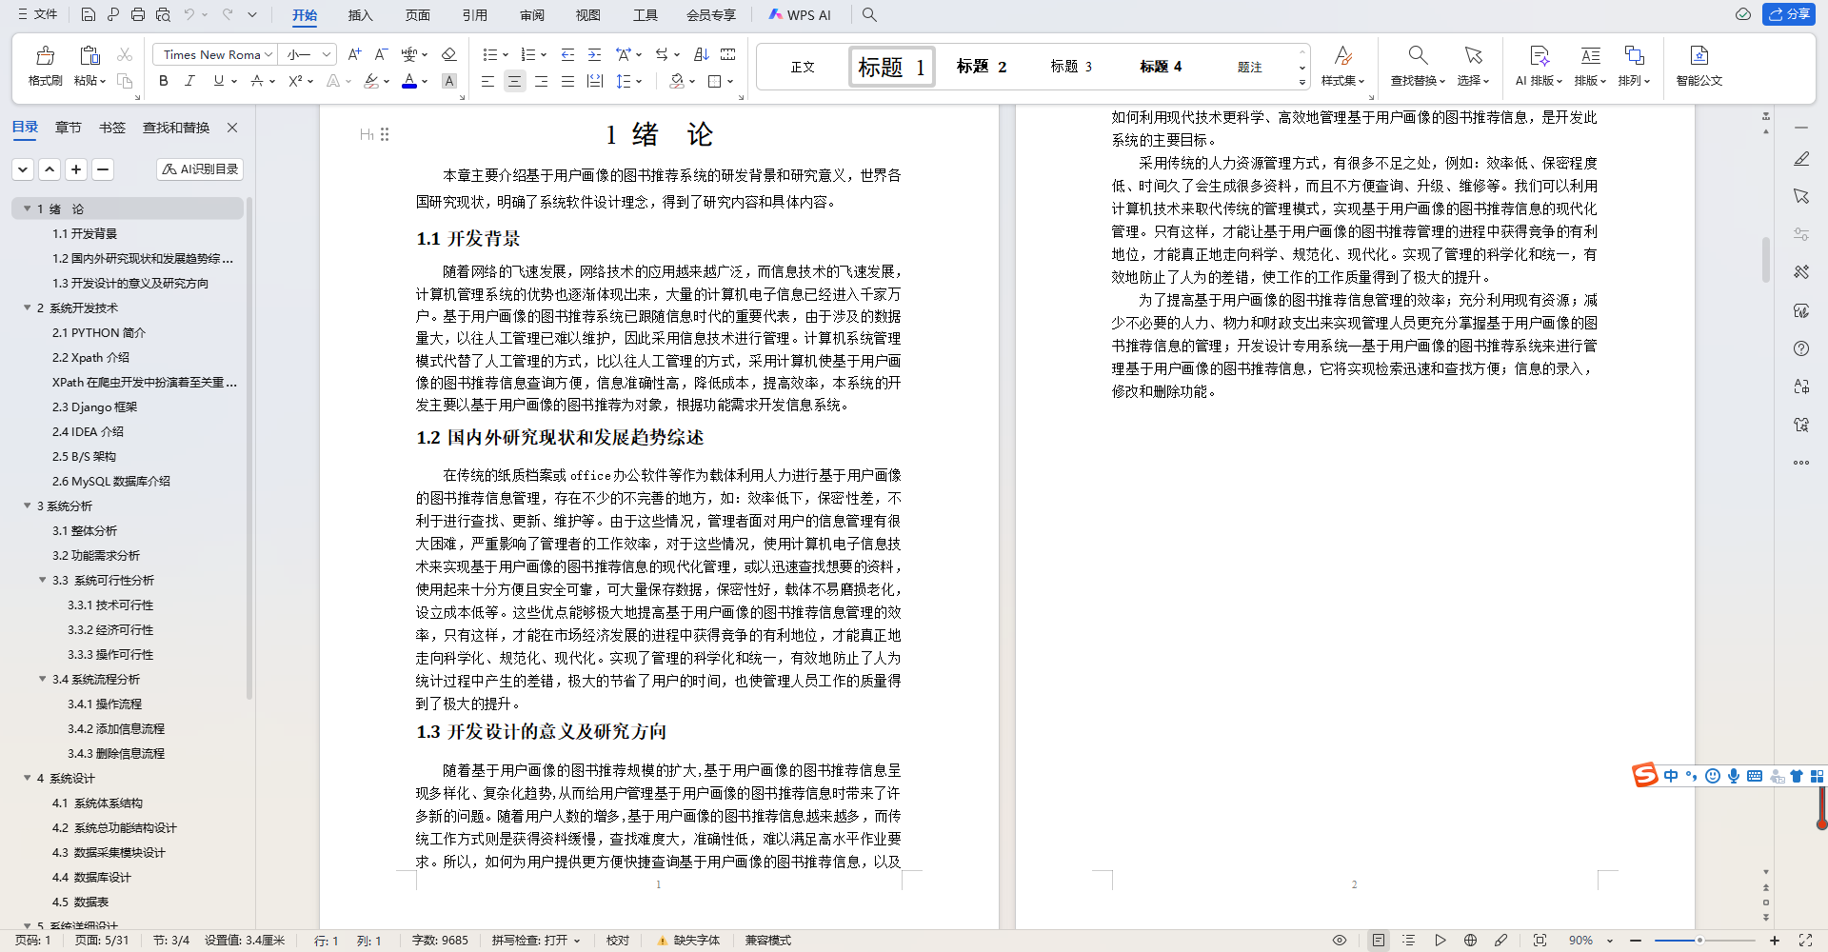Screen dimensions: 1828x952
Task: Toggle justify alignment
Action: click(567, 81)
